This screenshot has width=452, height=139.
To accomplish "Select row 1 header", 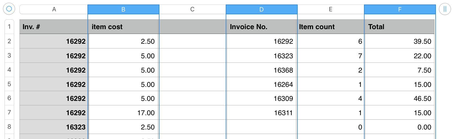I will pyautogui.click(x=9, y=27).
